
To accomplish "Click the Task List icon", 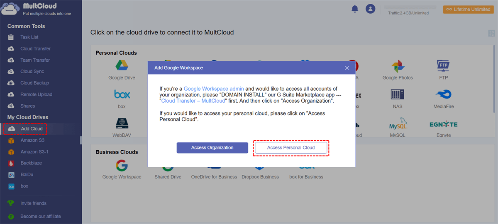I will point(11,37).
